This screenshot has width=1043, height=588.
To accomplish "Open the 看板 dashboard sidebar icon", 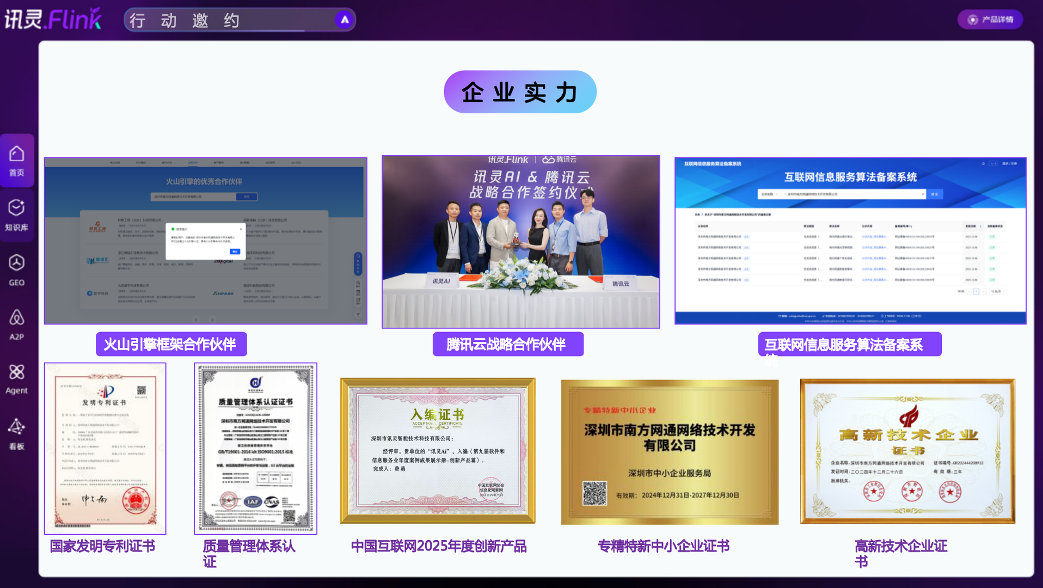I will [17, 434].
